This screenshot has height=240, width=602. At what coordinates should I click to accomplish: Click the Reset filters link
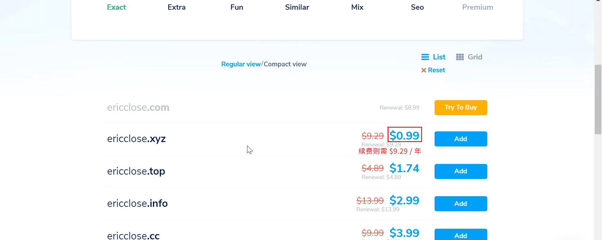436,70
